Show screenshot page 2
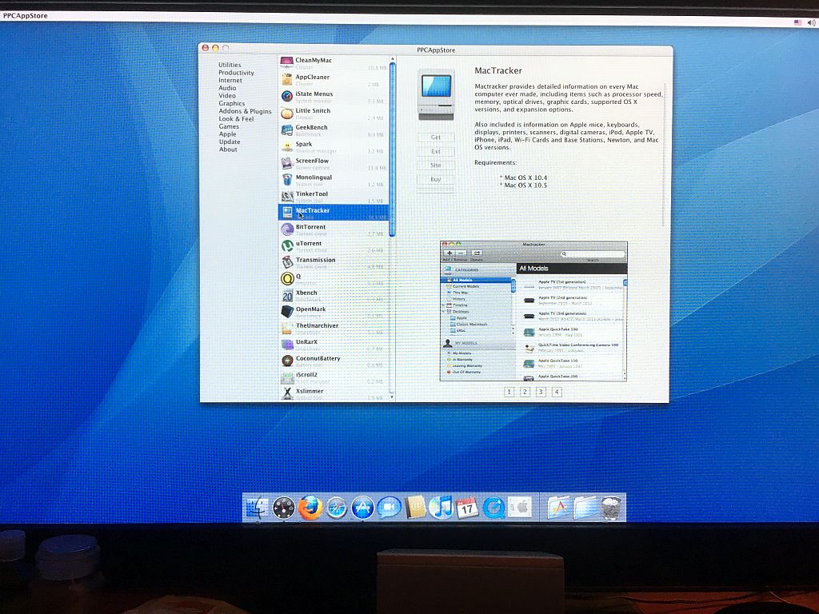 pyautogui.click(x=525, y=392)
